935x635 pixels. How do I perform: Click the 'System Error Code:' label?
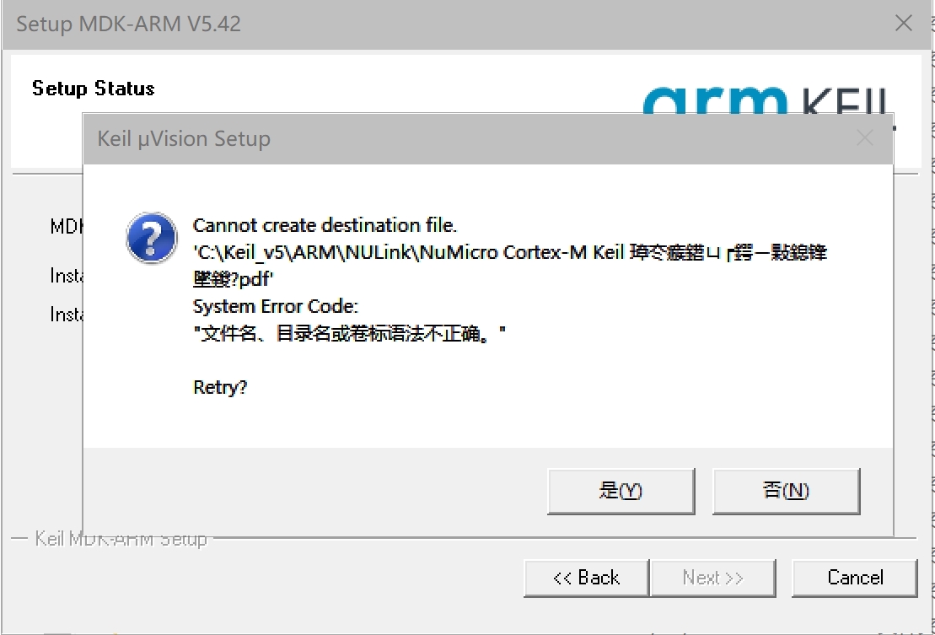pyautogui.click(x=276, y=306)
